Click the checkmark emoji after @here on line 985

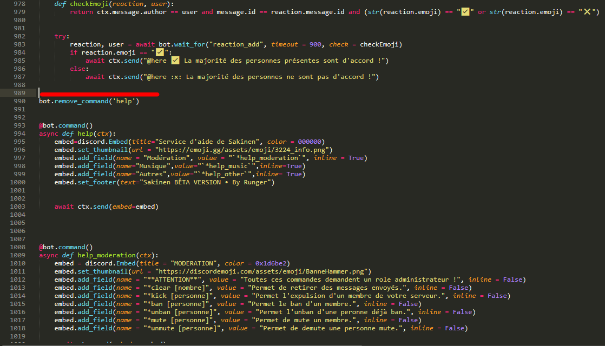click(175, 61)
